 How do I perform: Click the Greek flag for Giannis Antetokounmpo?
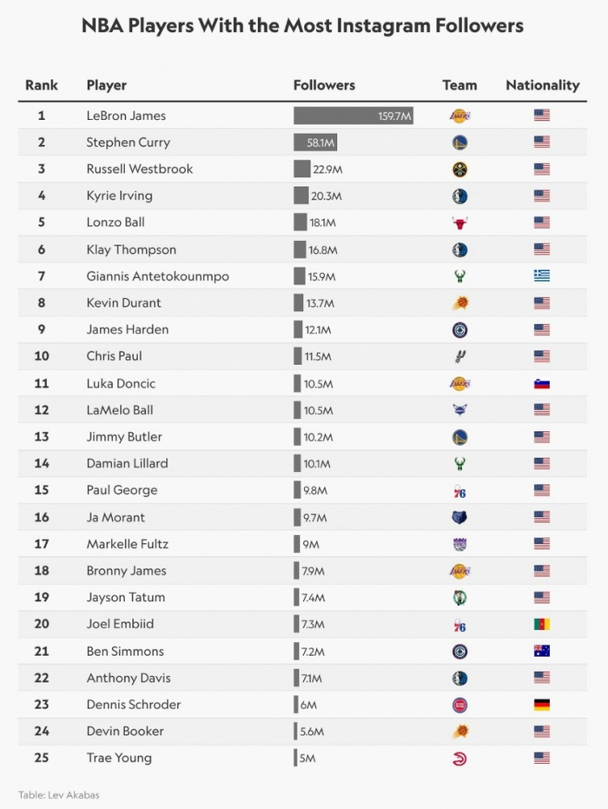pyautogui.click(x=542, y=276)
